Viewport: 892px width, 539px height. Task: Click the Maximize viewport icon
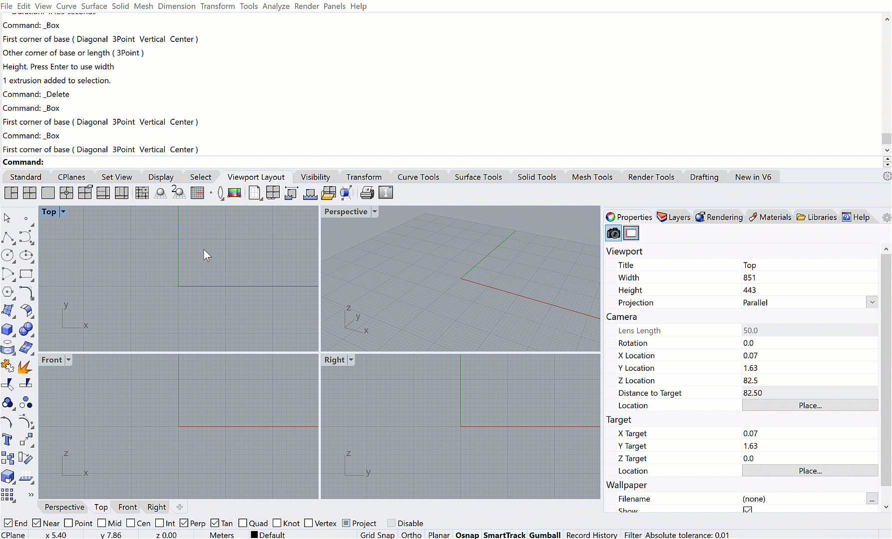[x=48, y=193]
